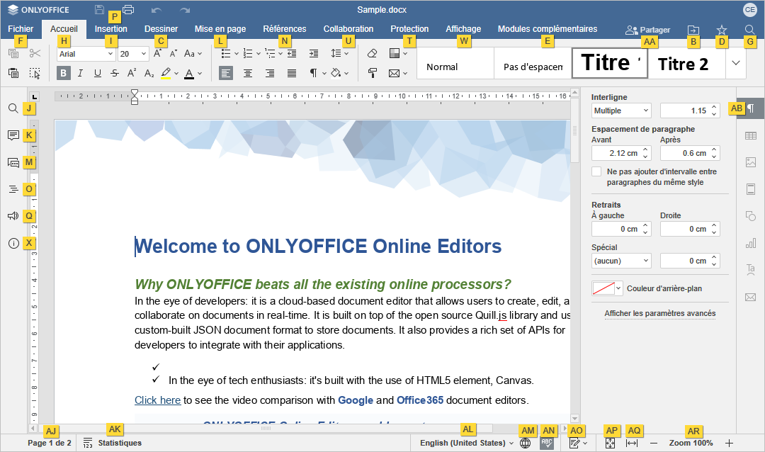Toggle Bold formatting button
This screenshot has height=452, width=765.
pos(64,73)
